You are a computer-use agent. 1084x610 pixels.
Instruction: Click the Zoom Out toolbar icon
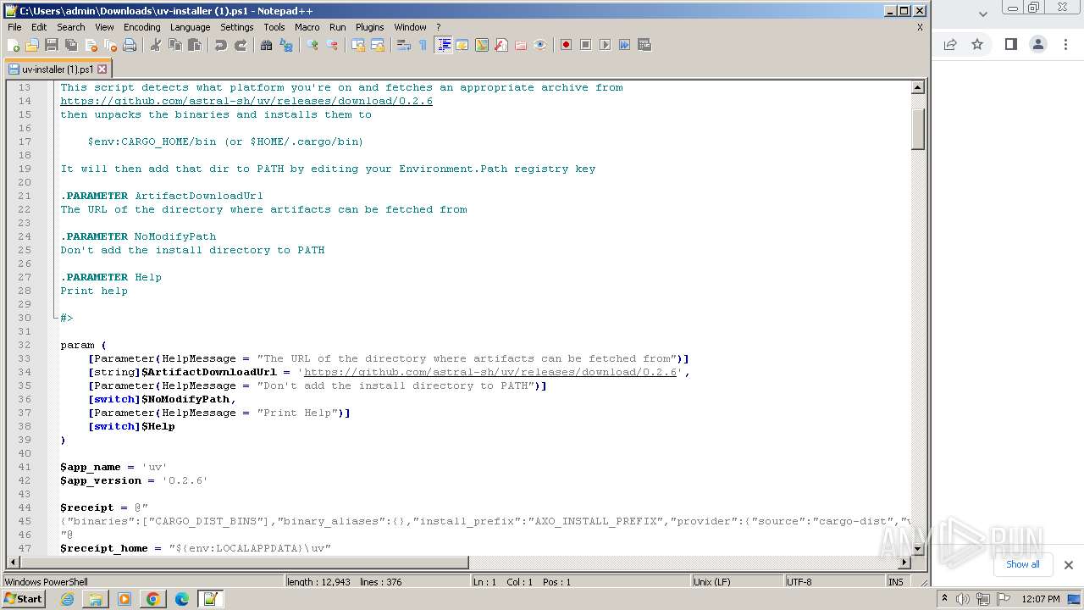click(x=332, y=45)
